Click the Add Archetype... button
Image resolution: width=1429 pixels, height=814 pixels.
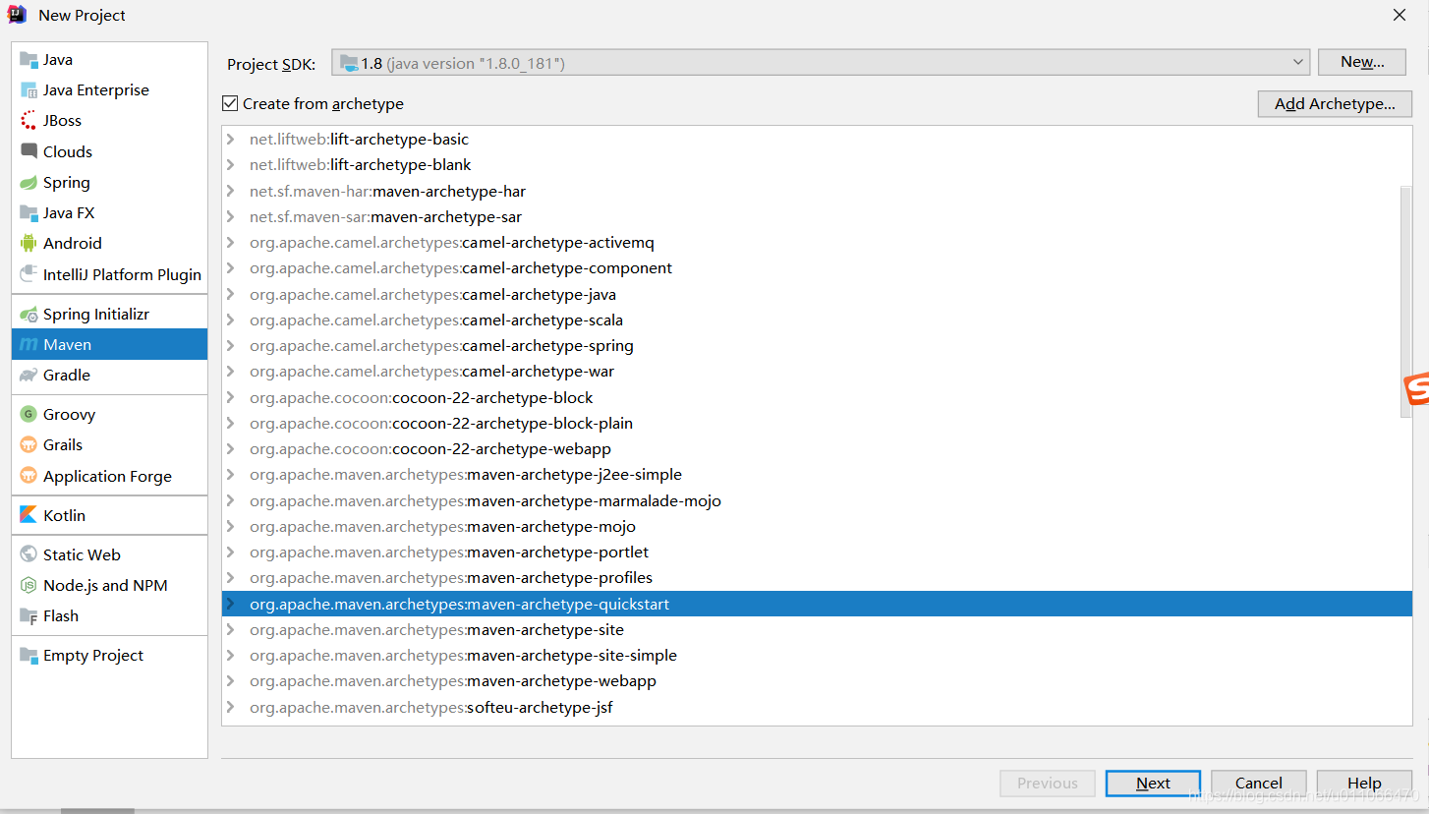(1335, 104)
